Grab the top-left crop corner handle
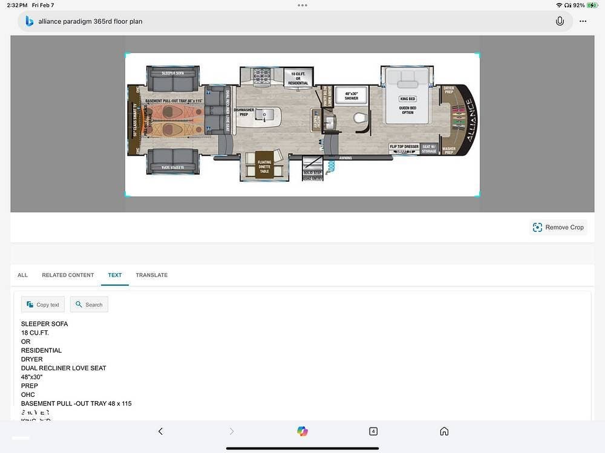 click(x=126, y=55)
